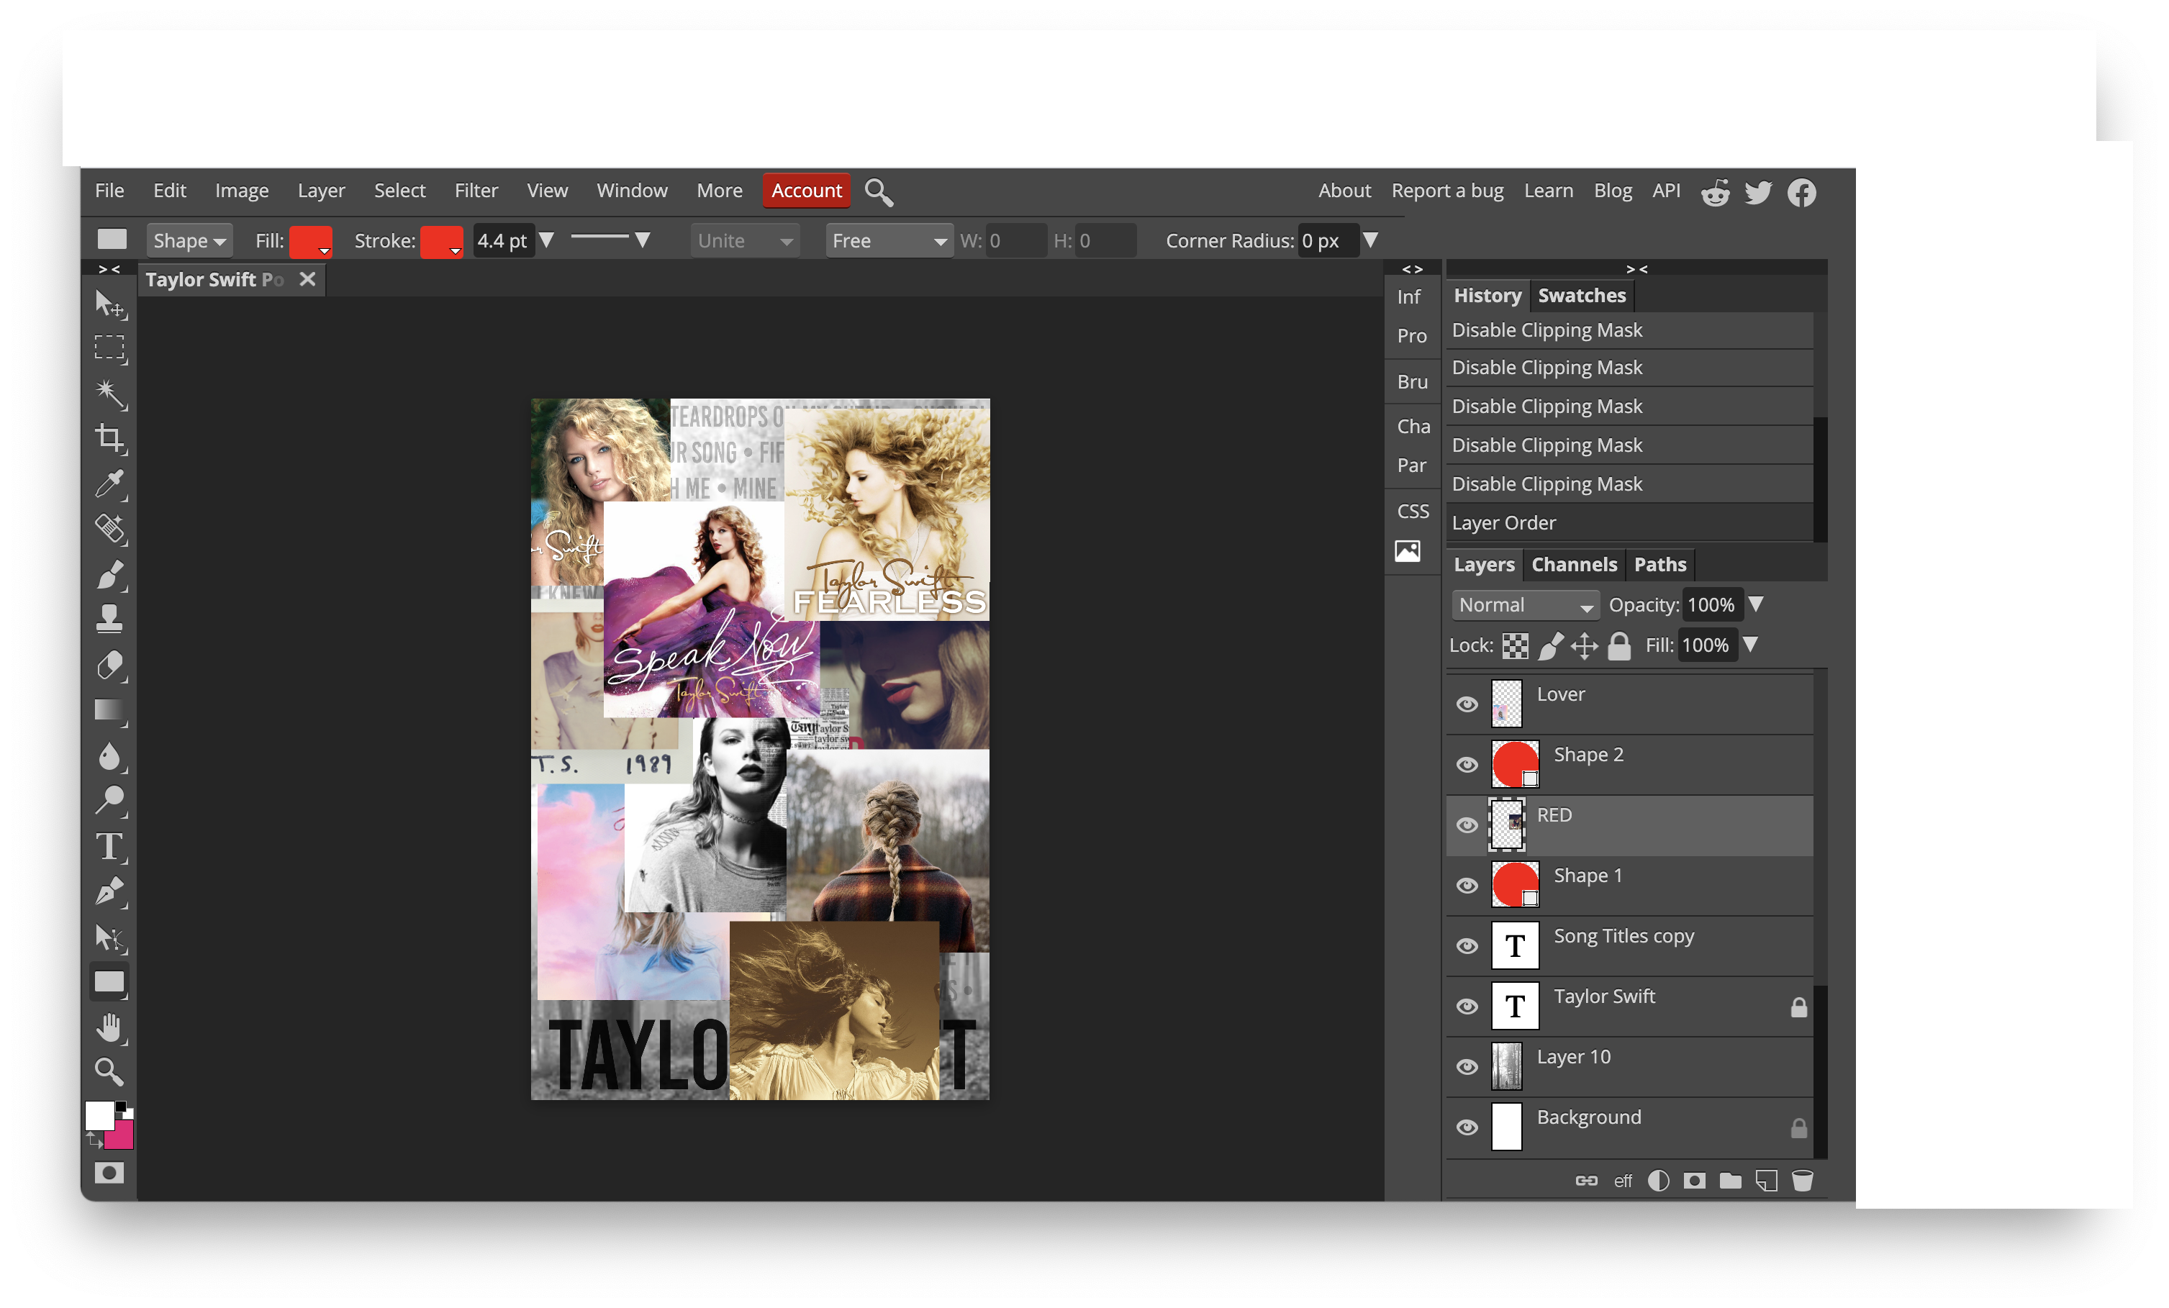The width and height of the screenshot is (2169, 1308).
Task: Open the Layer menu
Action: click(x=321, y=191)
